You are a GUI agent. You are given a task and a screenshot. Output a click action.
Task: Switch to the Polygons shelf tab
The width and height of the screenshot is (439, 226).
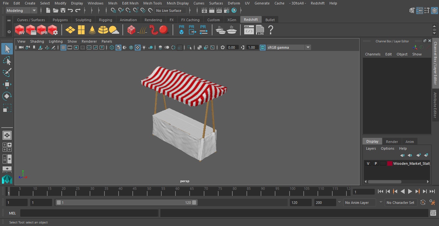tap(60, 20)
